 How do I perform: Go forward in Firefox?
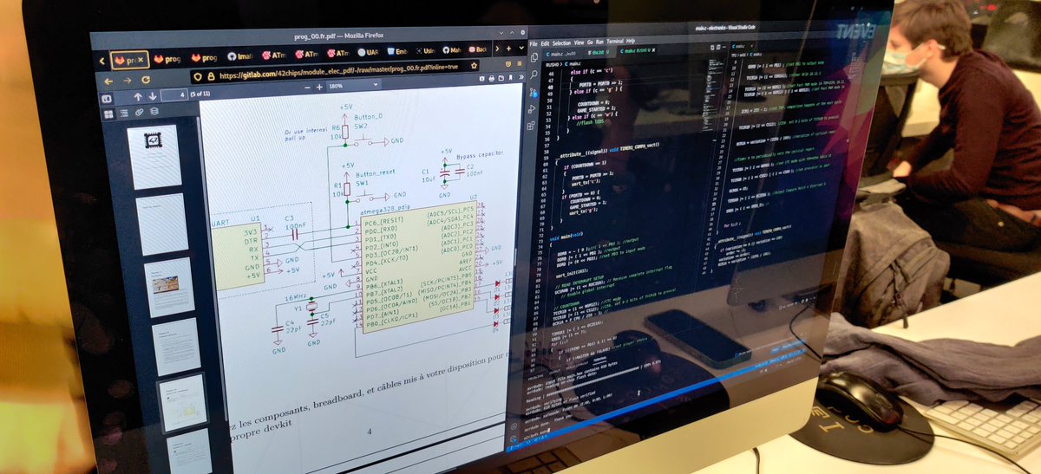(128, 81)
